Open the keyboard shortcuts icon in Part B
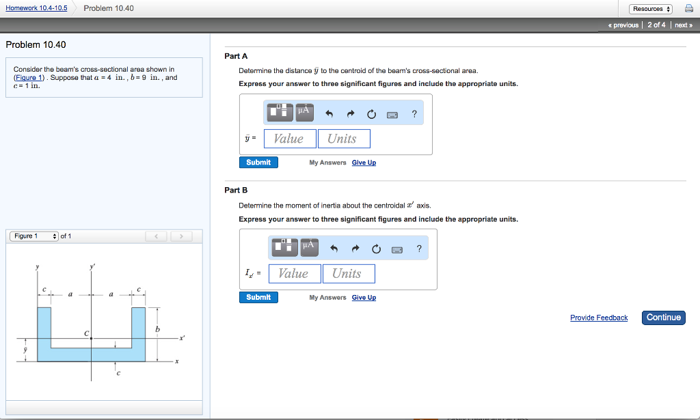 pos(395,248)
